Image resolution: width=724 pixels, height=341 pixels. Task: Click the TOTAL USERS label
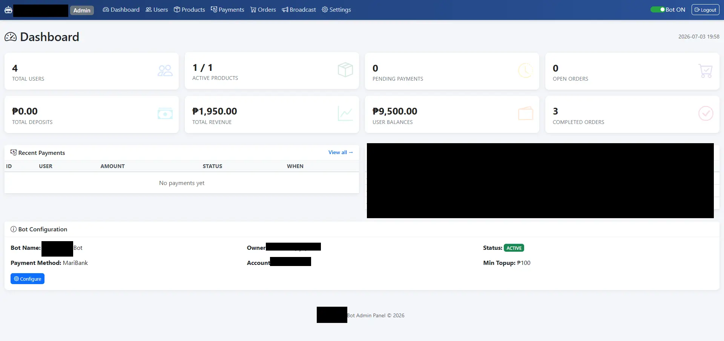pyautogui.click(x=28, y=79)
